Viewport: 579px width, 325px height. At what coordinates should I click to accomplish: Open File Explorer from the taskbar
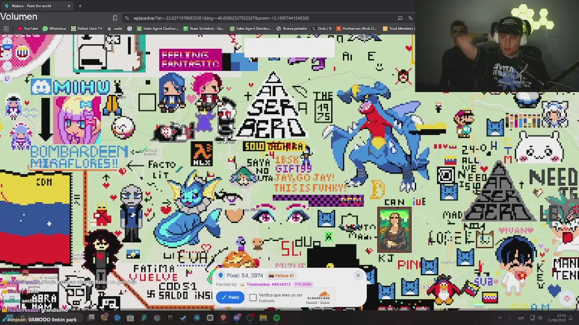[x=263, y=318]
